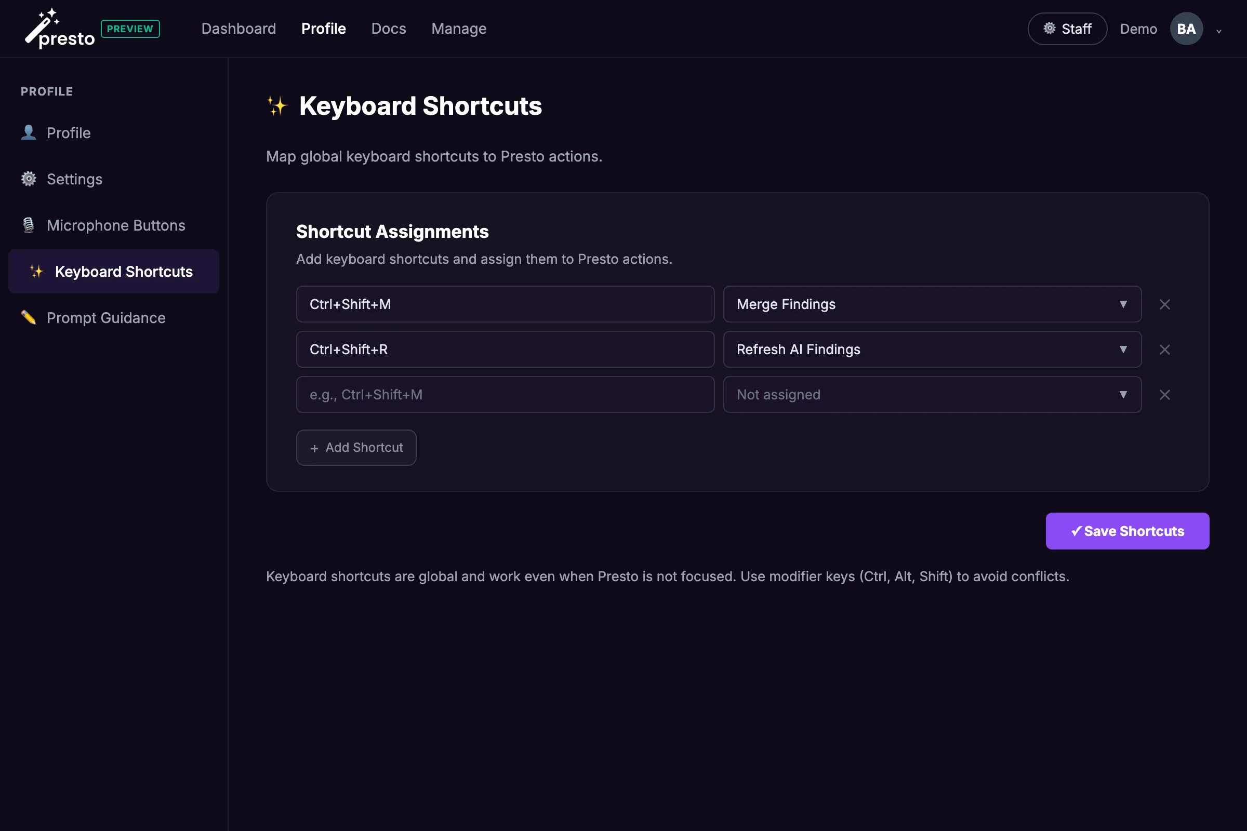
Task: Save shortcuts with the purple button
Action: (1127, 530)
